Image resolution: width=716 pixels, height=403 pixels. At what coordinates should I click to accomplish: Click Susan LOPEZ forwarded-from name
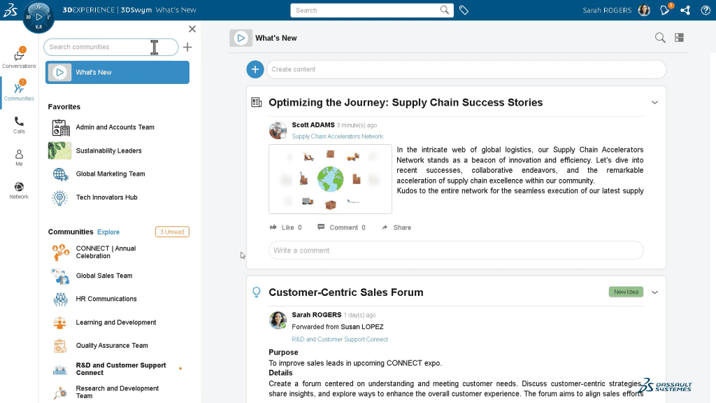[x=362, y=327]
